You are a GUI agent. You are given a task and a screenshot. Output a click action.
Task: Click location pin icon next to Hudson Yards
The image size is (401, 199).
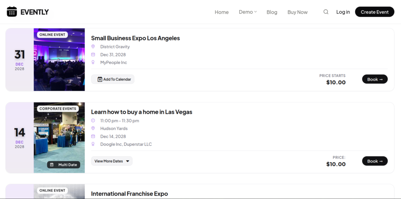93,128
